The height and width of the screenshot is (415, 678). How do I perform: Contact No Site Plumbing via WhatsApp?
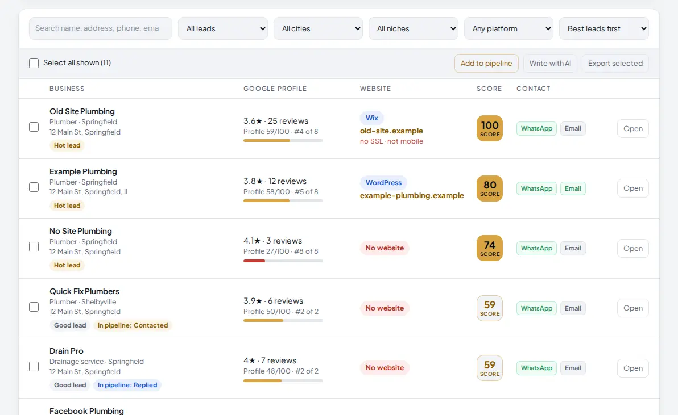click(536, 248)
